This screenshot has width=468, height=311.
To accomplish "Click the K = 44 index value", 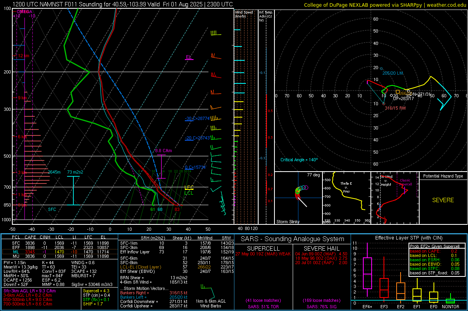I will tap(48, 263).
